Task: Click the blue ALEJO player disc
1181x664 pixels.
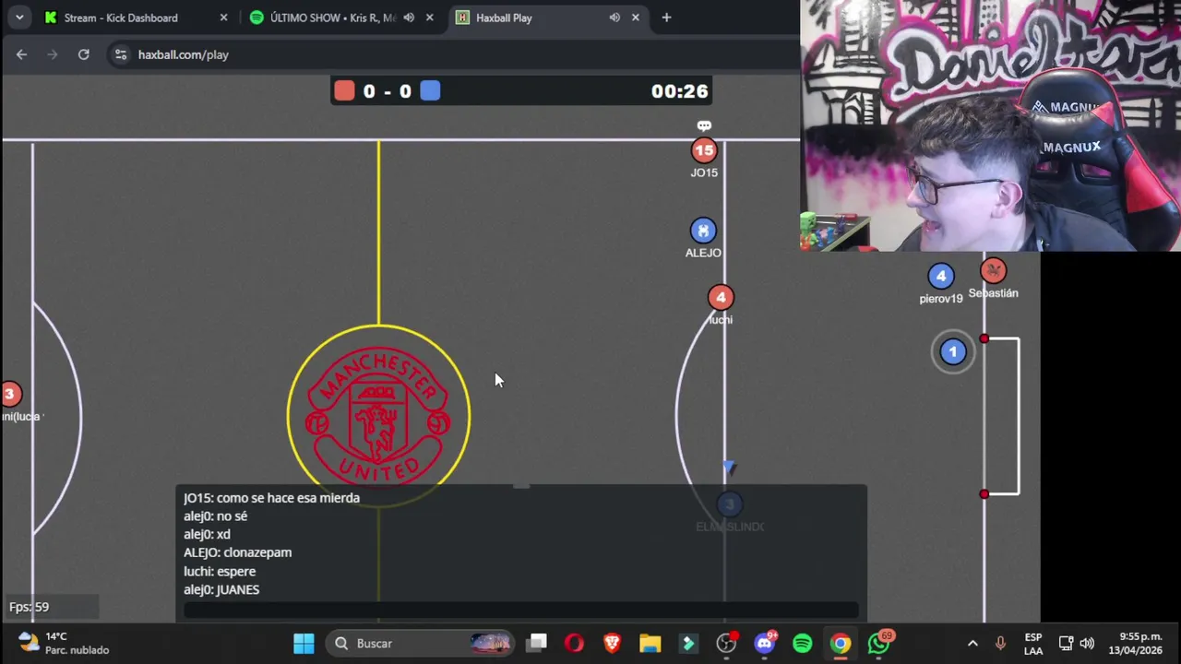Action: point(703,230)
